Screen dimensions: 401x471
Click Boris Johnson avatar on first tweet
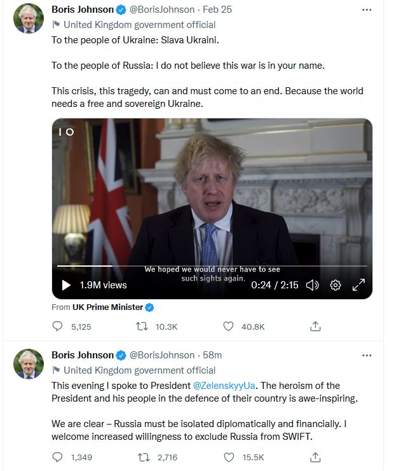point(29,18)
